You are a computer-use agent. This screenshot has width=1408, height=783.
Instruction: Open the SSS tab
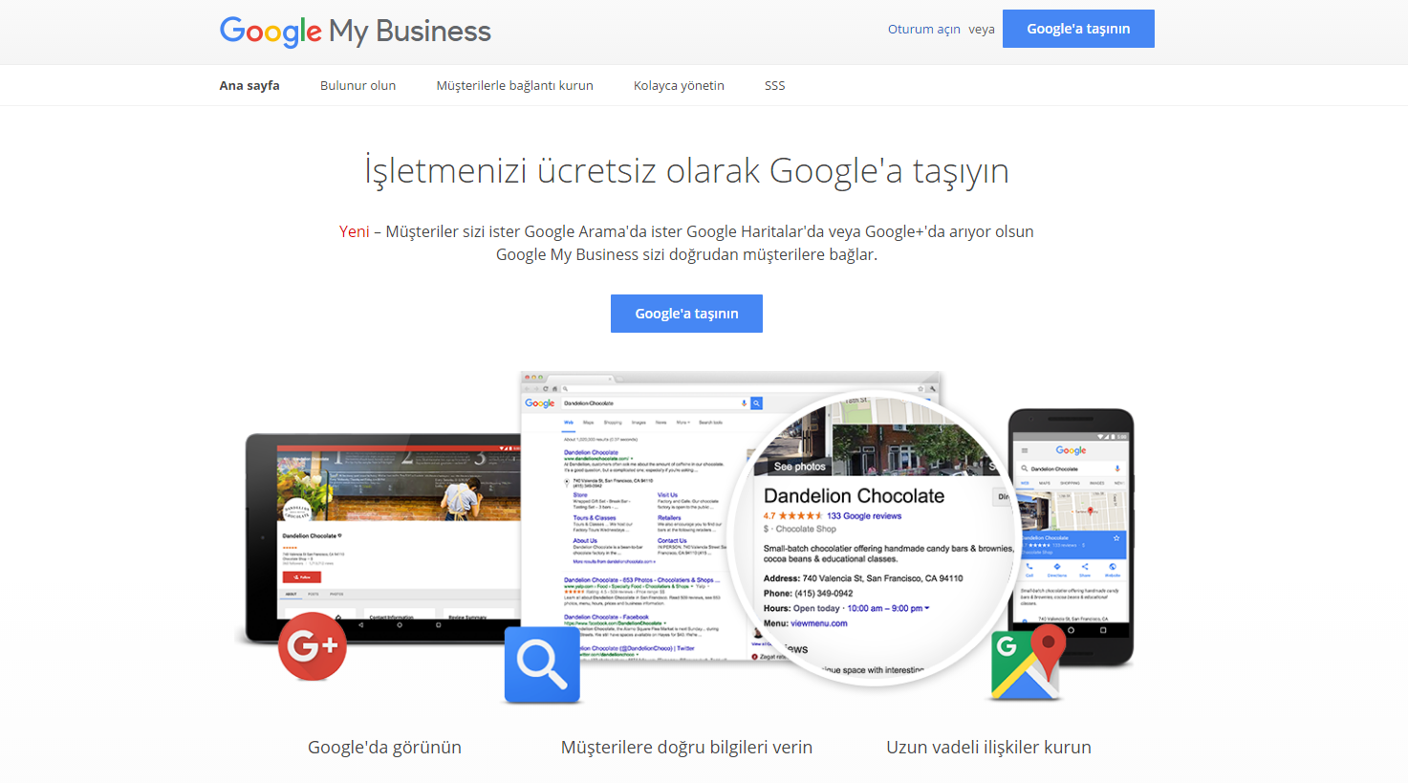point(774,85)
